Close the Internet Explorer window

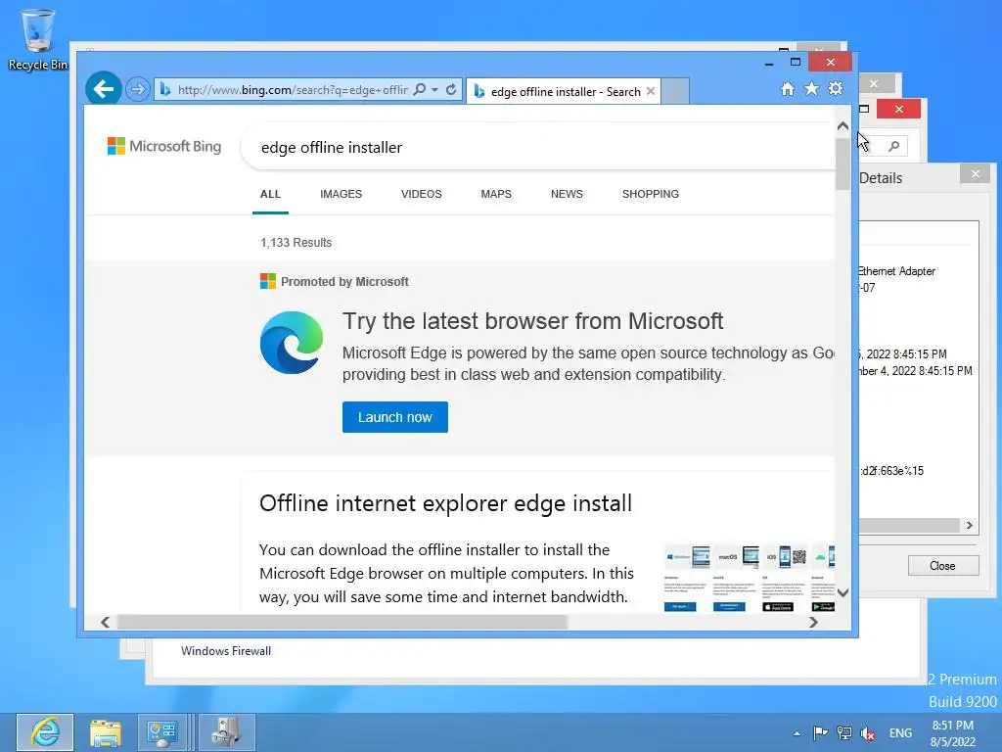[x=830, y=62]
